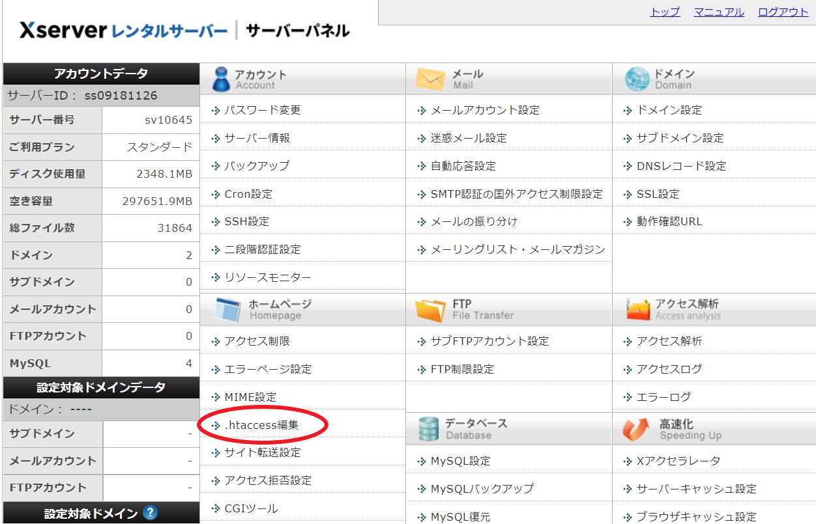Open メールの振り分け
Screen dimensions: 816x524
click(474, 221)
